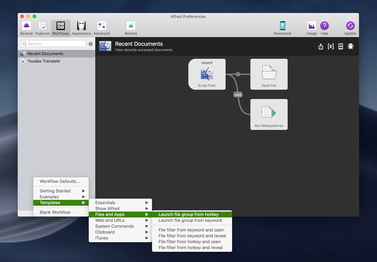Open the Advanced preferences tab

(x=102, y=28)
